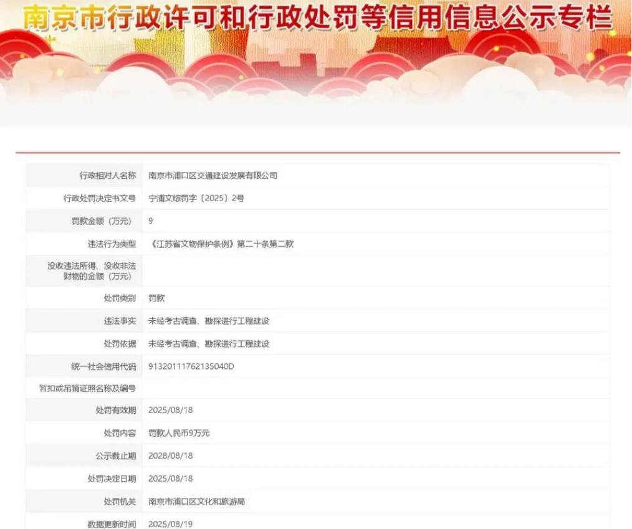Click 《江苏省文物保护条例》第二十条第二款 text
Image resolution: width=632 pixels, height=529 pixels.
(x=221, y=244)
